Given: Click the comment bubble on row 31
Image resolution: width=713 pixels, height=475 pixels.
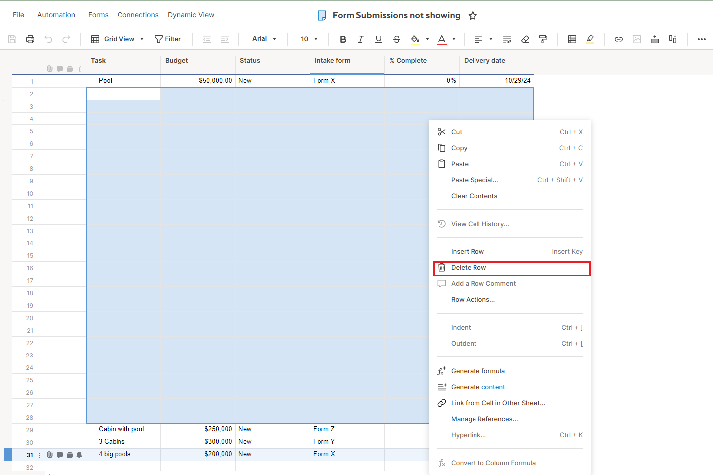Looking at the screenshot, I should coord(60,455).
